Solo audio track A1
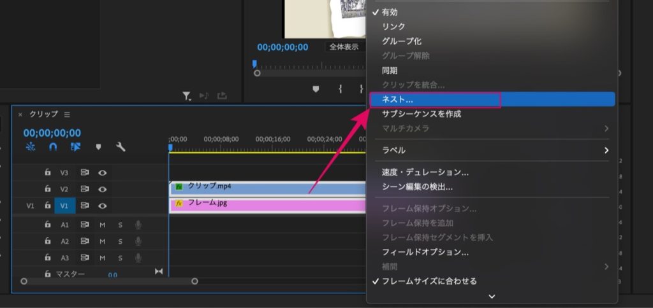Image resolution: width=653 pixels, height=308 pixels. (121, 225)
